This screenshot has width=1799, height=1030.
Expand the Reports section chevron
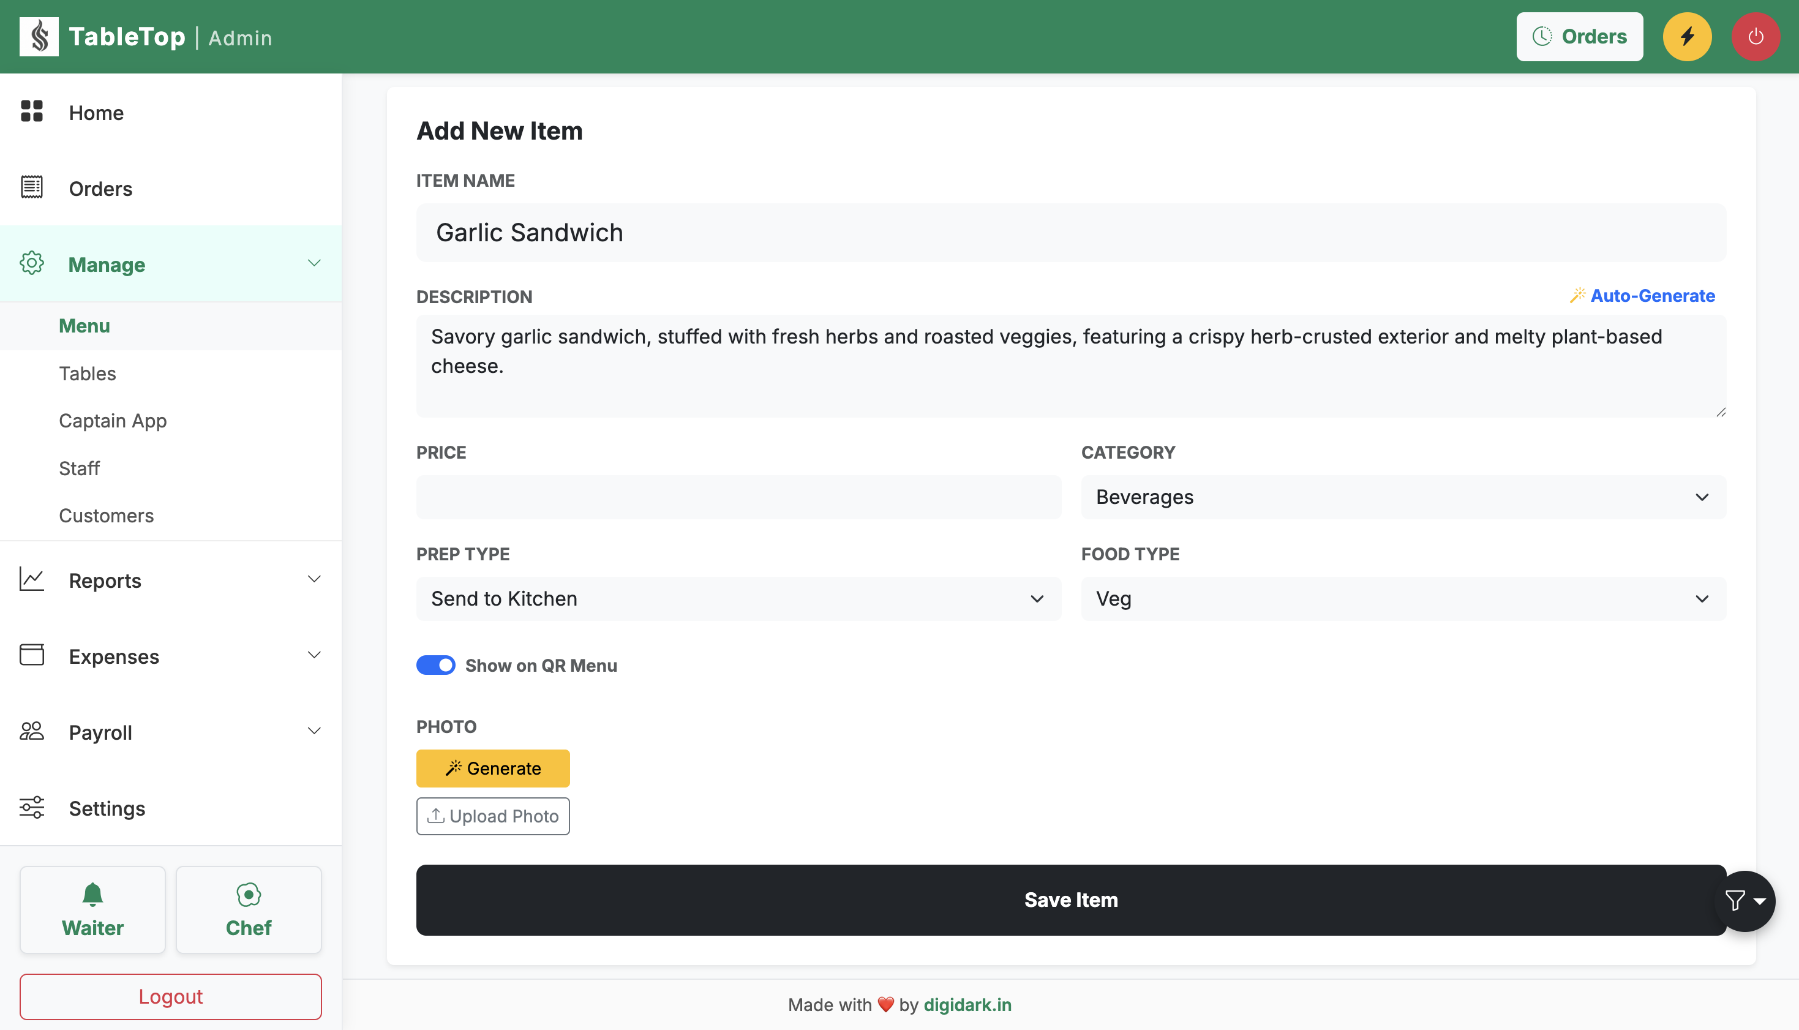[314, 579]
